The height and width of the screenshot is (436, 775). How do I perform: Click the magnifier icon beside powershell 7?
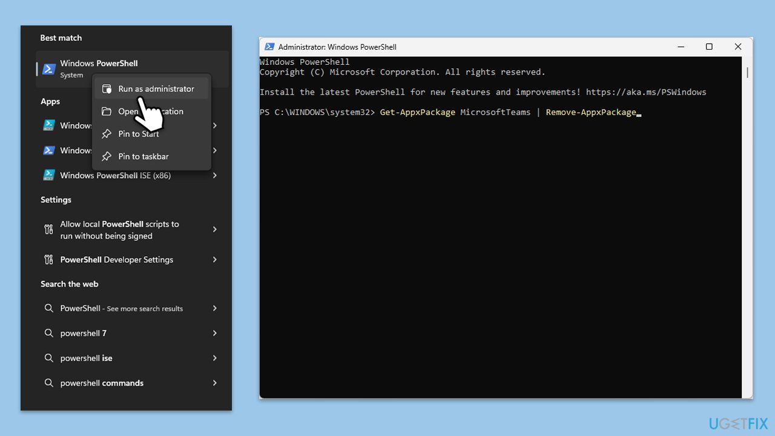[x=48, y=333]
